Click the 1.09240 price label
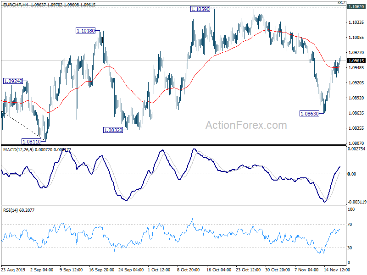 (x=13, y=81)
